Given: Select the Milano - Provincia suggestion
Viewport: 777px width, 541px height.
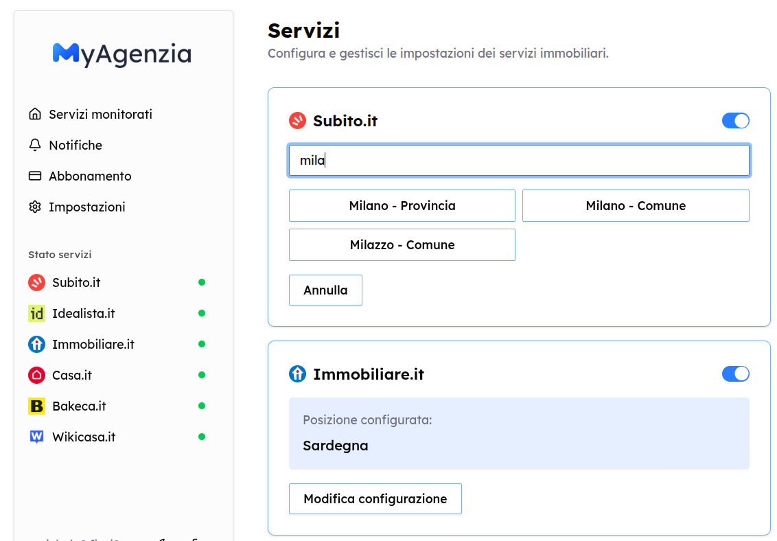Looking at the screenshot, I should click(x=402, y=205).
